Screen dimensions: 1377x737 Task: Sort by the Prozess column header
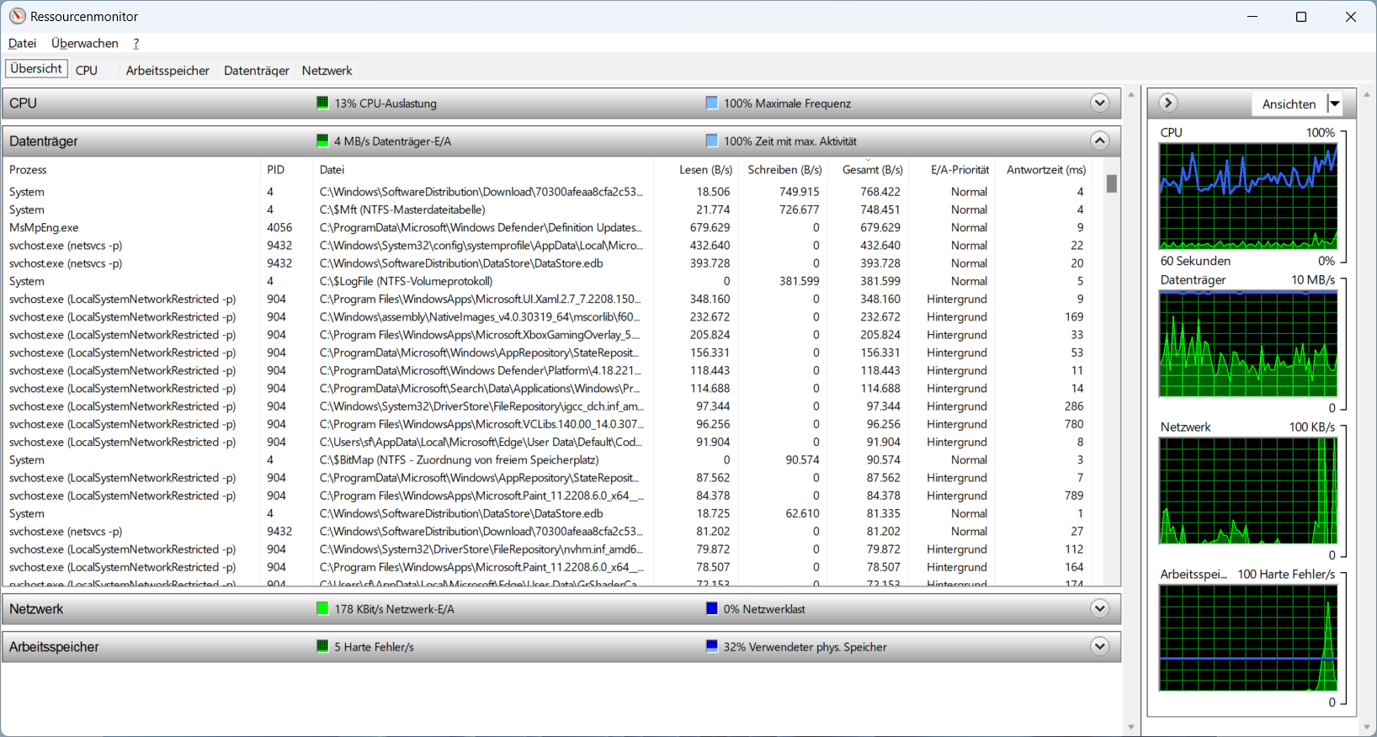(x=131, y=170)
